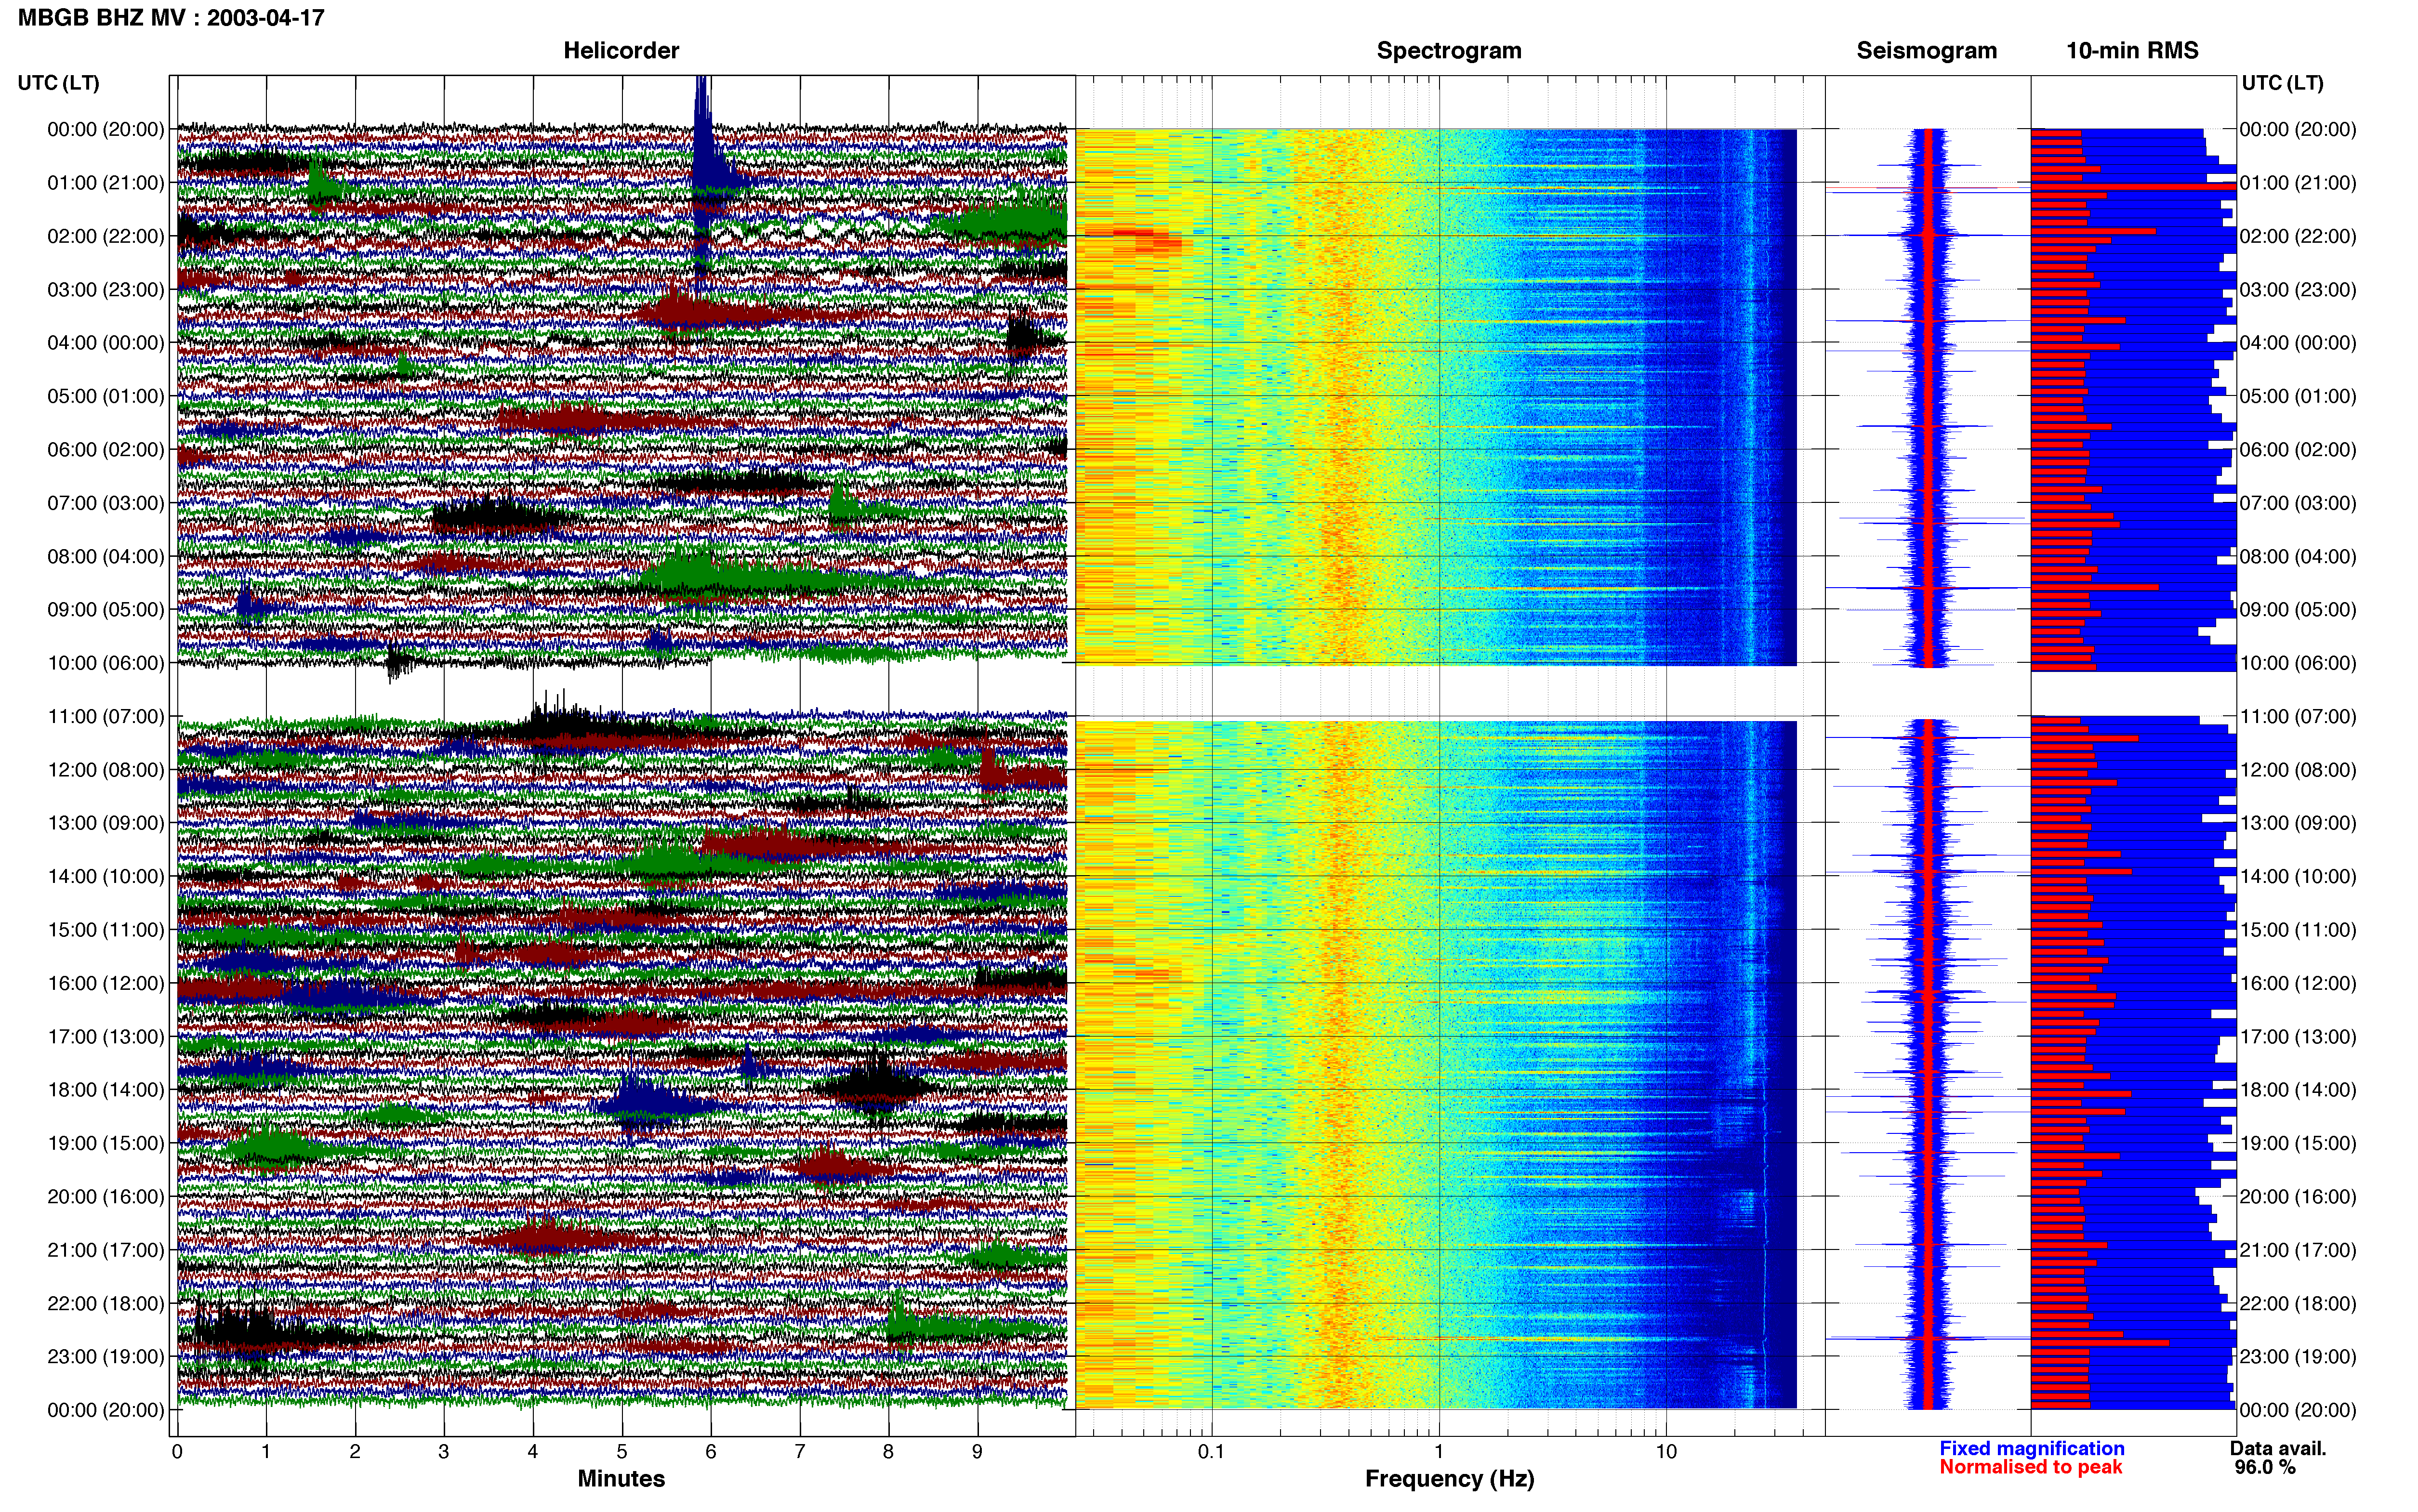2418x1512 pixels.
Task: Click the left 'UTC (LT)' axis label
Action: [x=58, y=82]
